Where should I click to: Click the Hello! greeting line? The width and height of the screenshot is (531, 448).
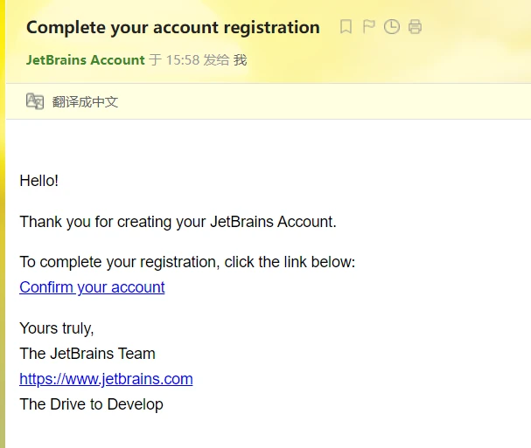(38, 181)
